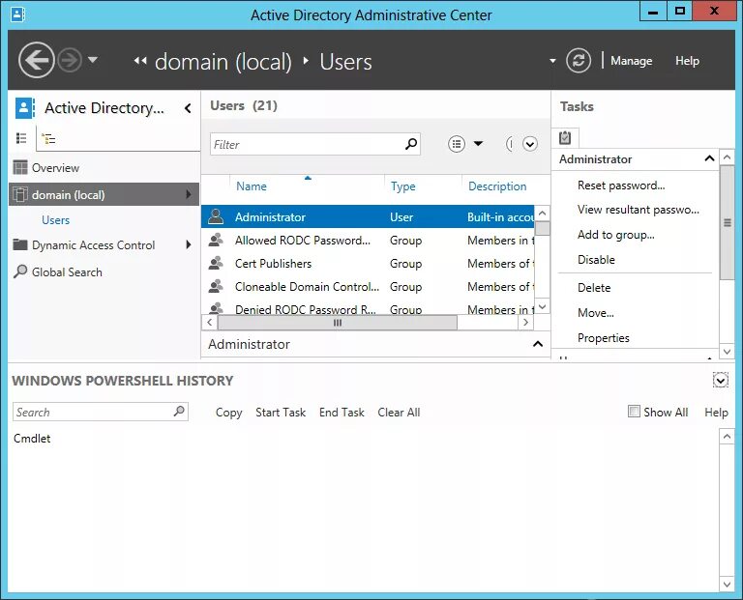This screenshot has height=600, width=743.
Task: Open Properties task for Administrator
Action: [x=604, y=338]
